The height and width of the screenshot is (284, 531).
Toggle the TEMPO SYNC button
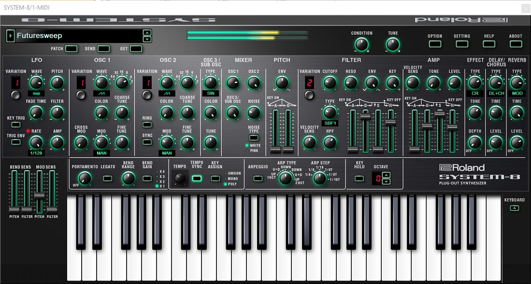pos(197,178)
